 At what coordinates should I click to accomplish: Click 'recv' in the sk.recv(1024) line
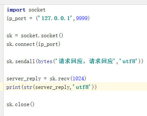click(64, 79)
